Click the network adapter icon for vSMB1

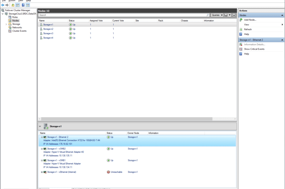[45, 160]
